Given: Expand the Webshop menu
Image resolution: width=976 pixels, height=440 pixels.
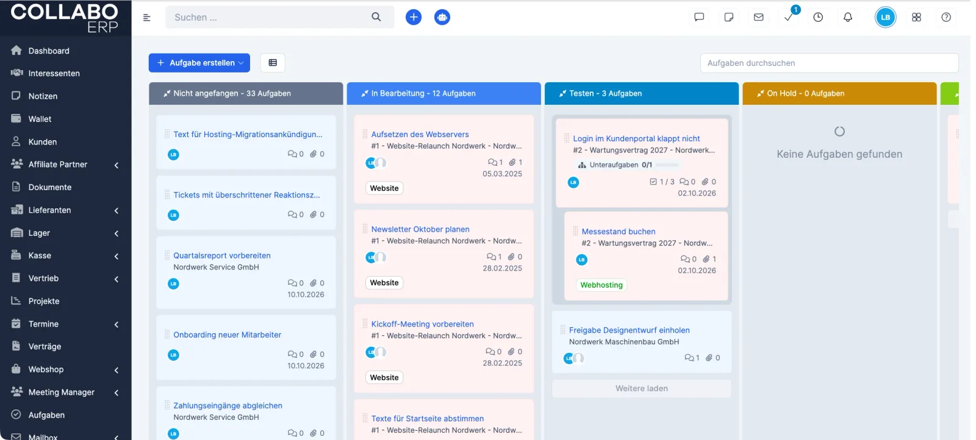Looking at the screenshot, I should 116,370.
